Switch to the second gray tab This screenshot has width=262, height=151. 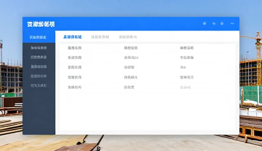click(x=100, y=37)
